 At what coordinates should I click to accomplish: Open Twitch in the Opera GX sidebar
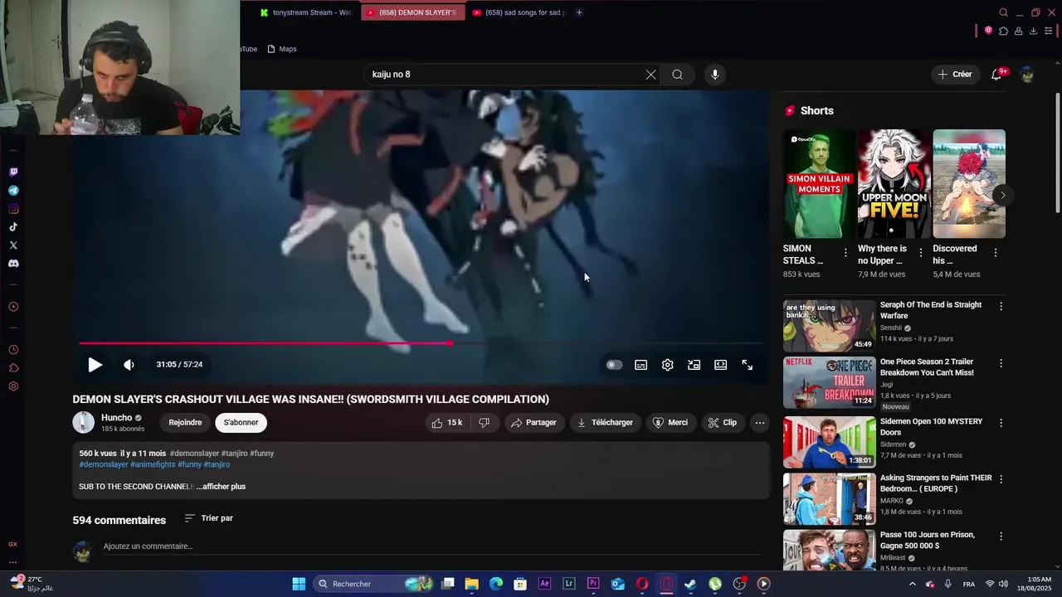click(13, 172)
